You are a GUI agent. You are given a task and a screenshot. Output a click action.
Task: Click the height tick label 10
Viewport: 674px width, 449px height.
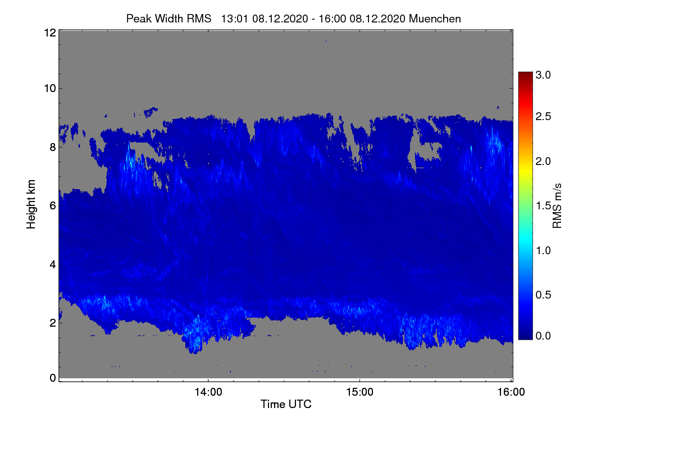49,88
